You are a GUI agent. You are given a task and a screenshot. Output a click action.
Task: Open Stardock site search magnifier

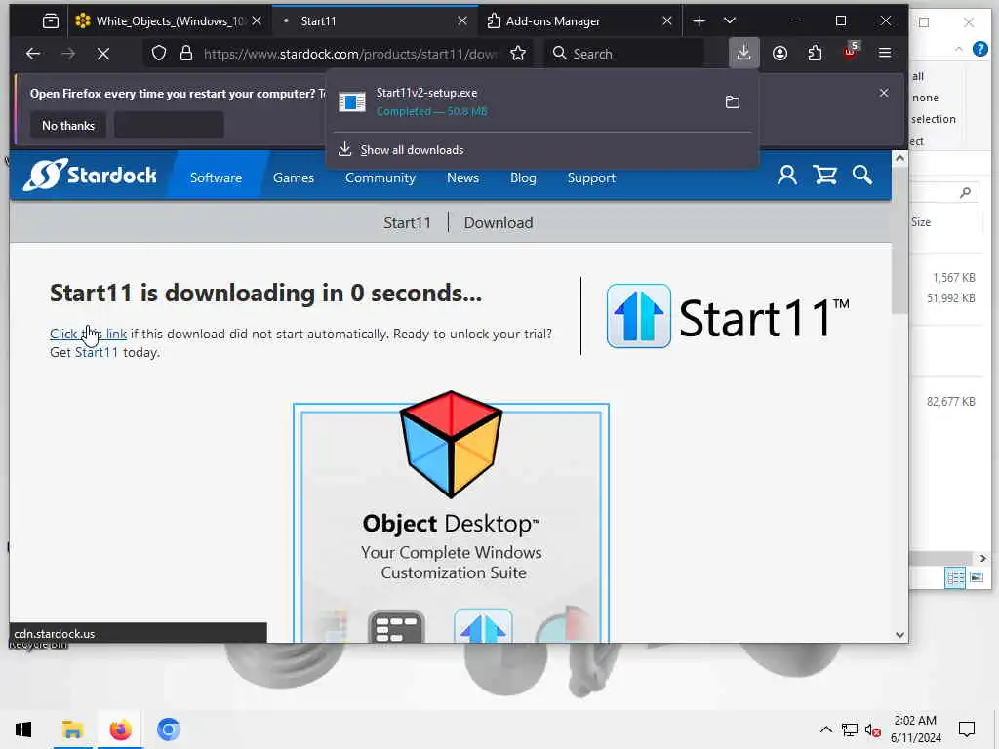pos(862,175)
